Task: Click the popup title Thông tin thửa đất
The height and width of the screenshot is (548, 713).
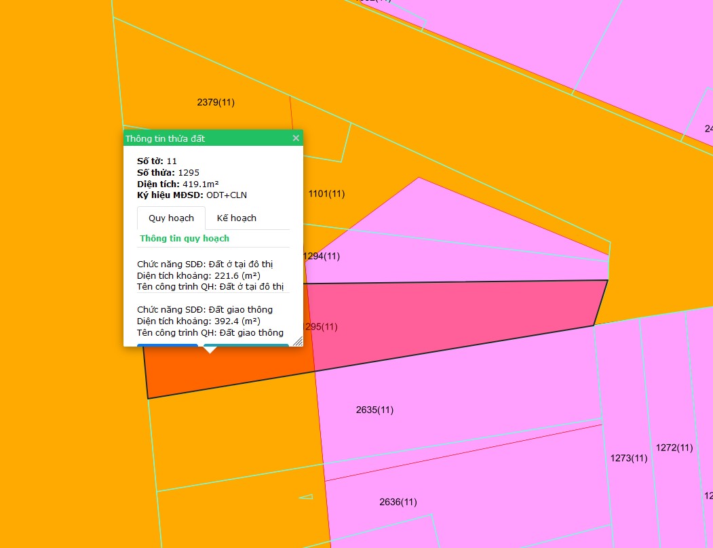Action: (x=165, y=139)
